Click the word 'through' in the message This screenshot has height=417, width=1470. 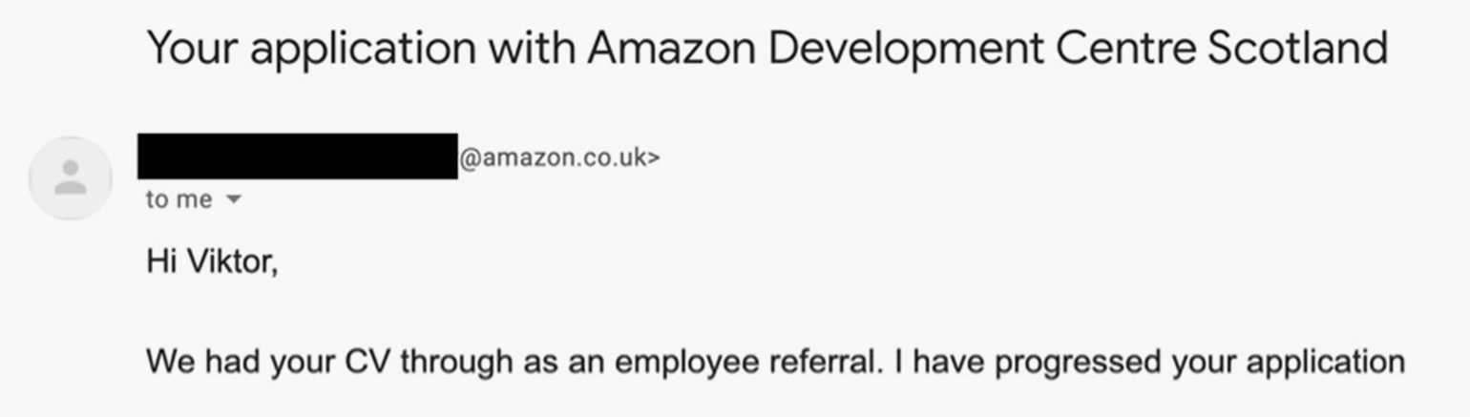459,363
